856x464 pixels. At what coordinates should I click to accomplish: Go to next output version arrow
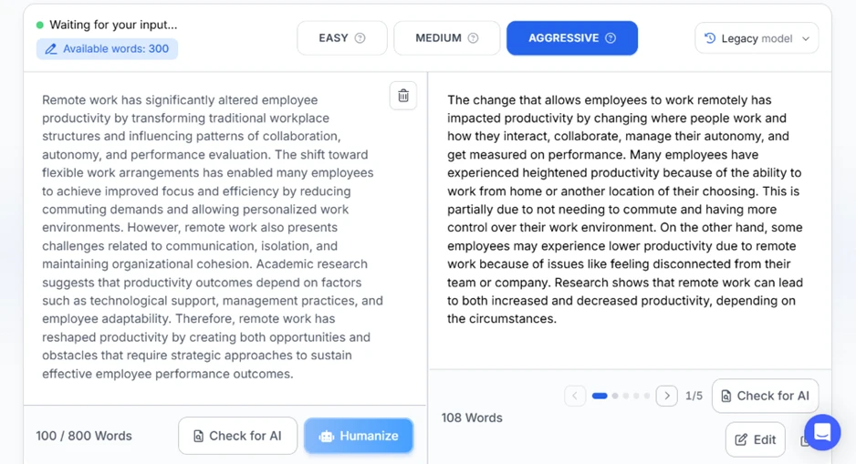pyautogui.click(x=666, y=396)
